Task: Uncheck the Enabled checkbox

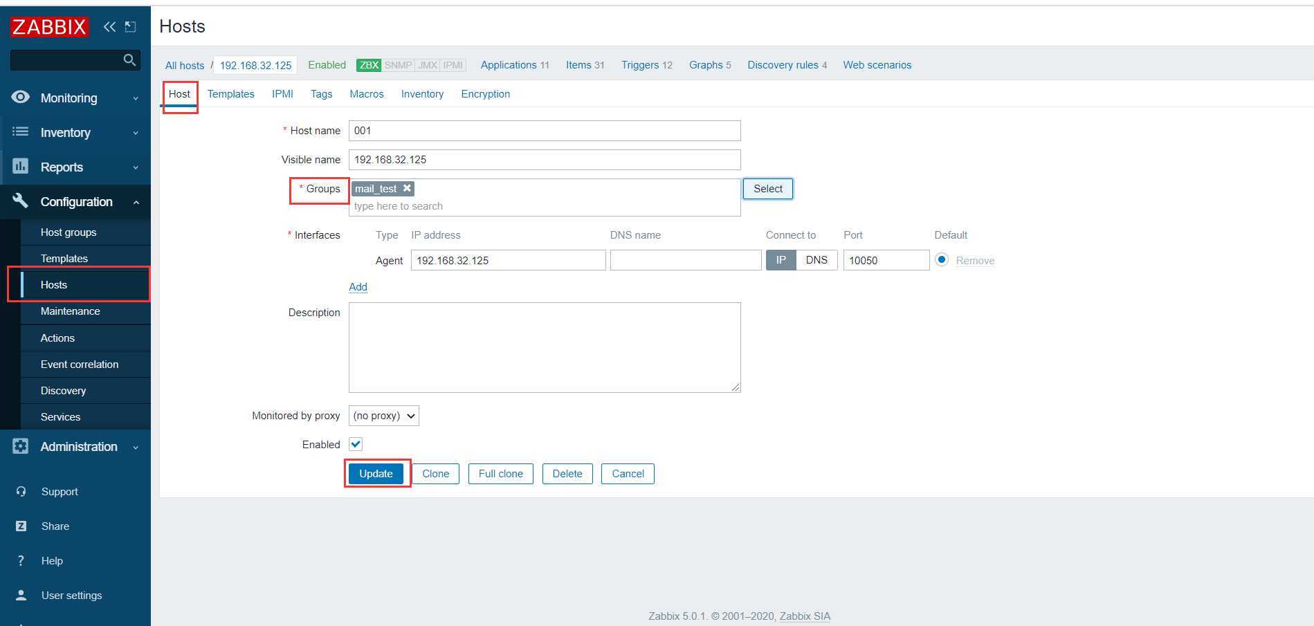Action: point(356,444)
